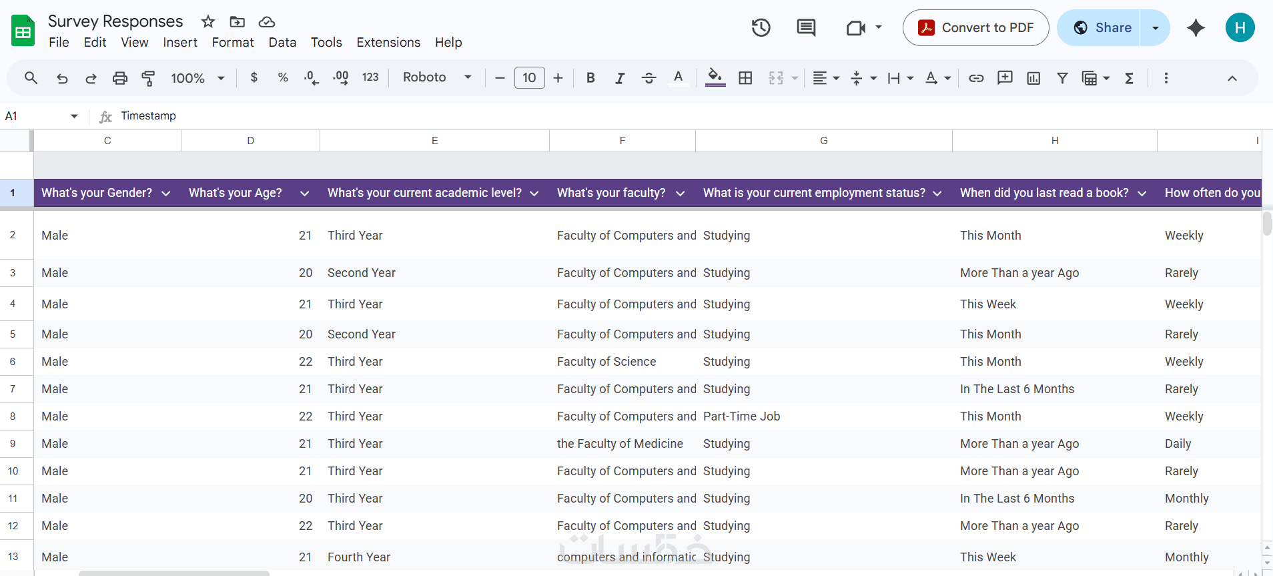Open the fill color picker
This screenshot has height=576, width=1273.
pos(715,78)
